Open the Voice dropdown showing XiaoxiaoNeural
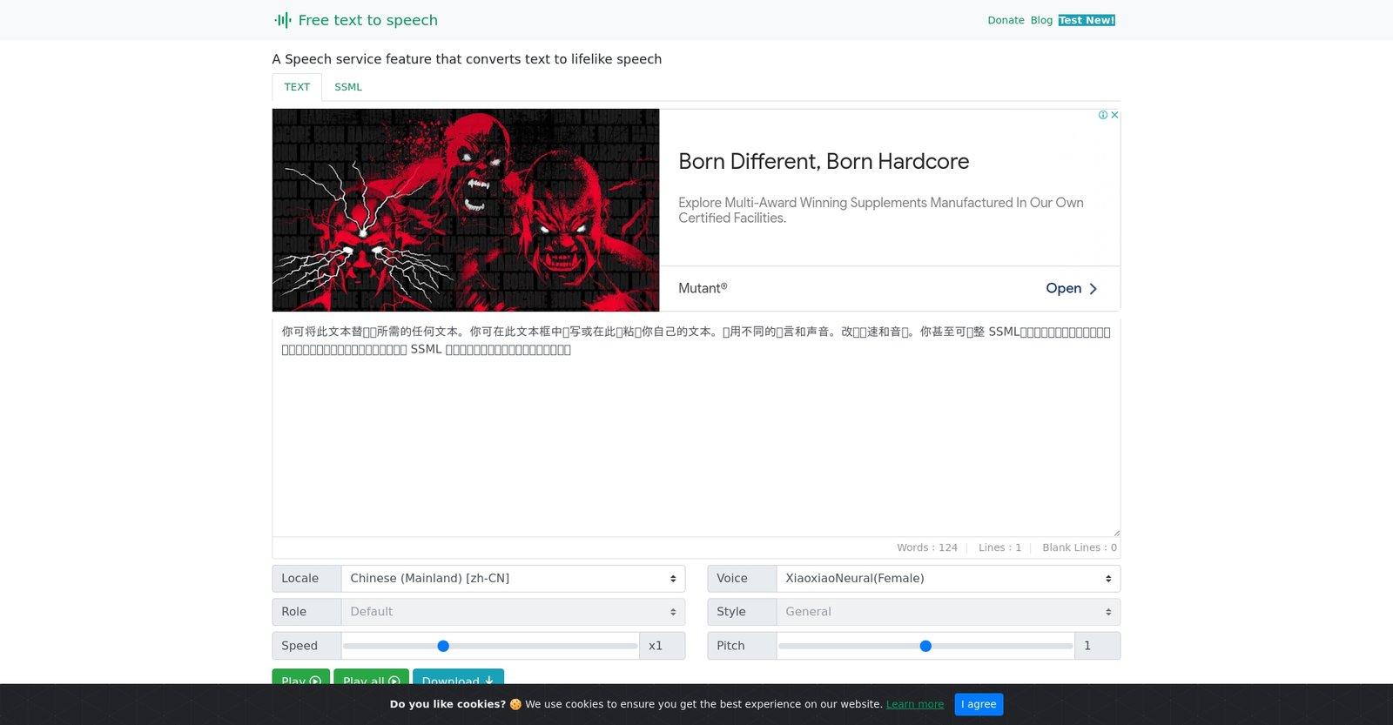The height and width of the screenshot is (725, 1393). pos(948,579)
